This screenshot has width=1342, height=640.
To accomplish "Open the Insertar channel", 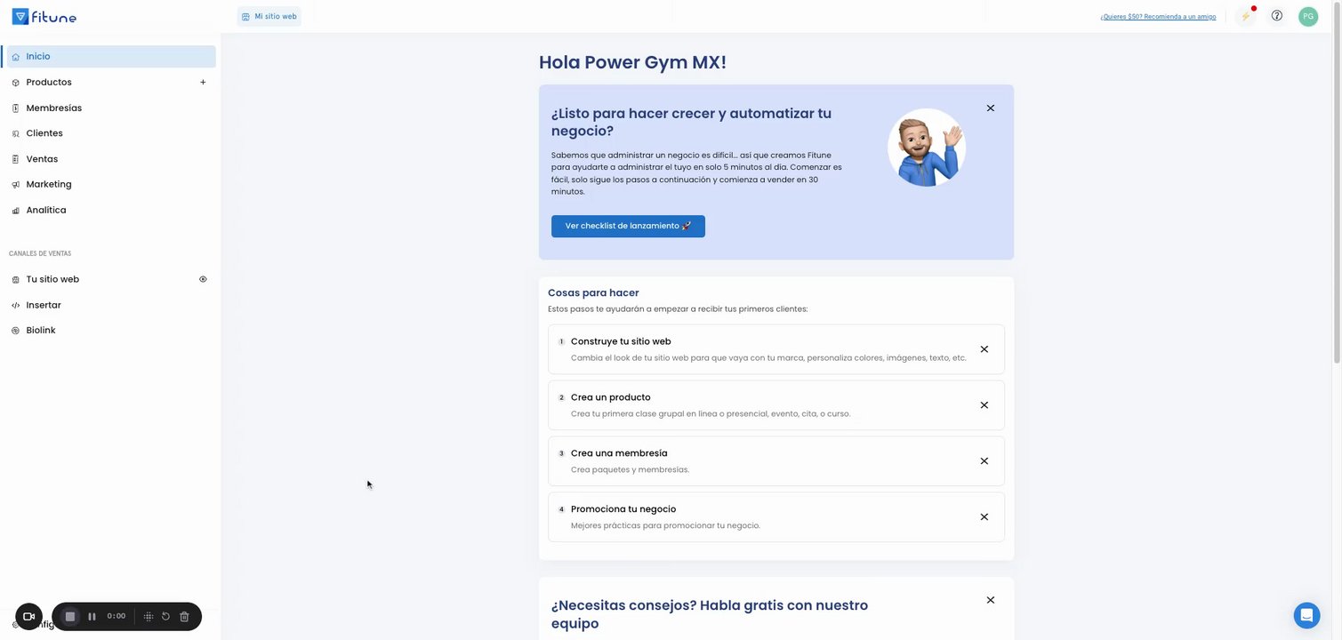I will point(44,305).
